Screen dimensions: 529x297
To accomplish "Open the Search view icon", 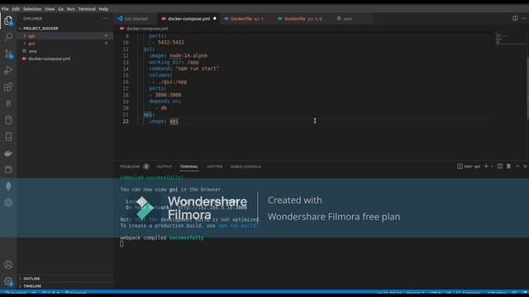I will pos(8,36).
